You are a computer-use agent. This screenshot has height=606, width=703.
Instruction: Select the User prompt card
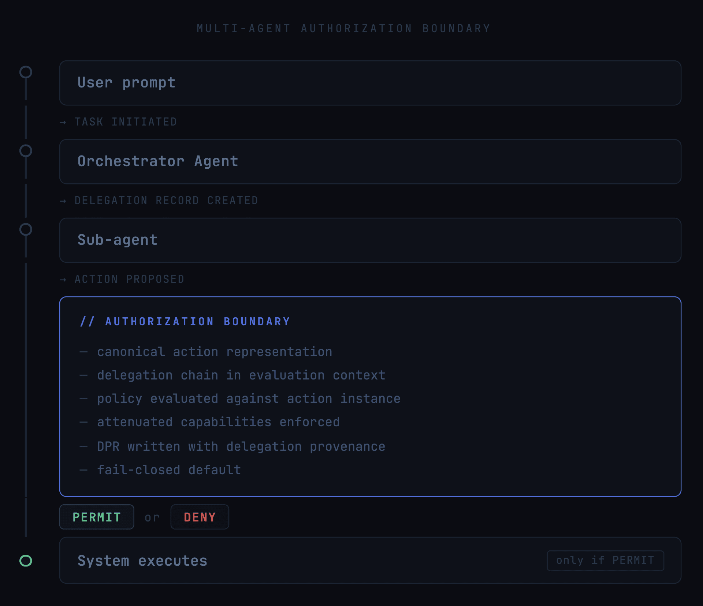tap(370, 83)
